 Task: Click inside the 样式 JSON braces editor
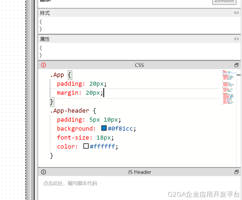point(109,25)
